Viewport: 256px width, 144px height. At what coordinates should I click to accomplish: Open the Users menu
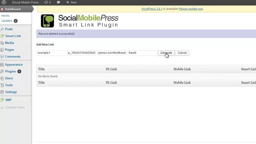tap(9, 78)
